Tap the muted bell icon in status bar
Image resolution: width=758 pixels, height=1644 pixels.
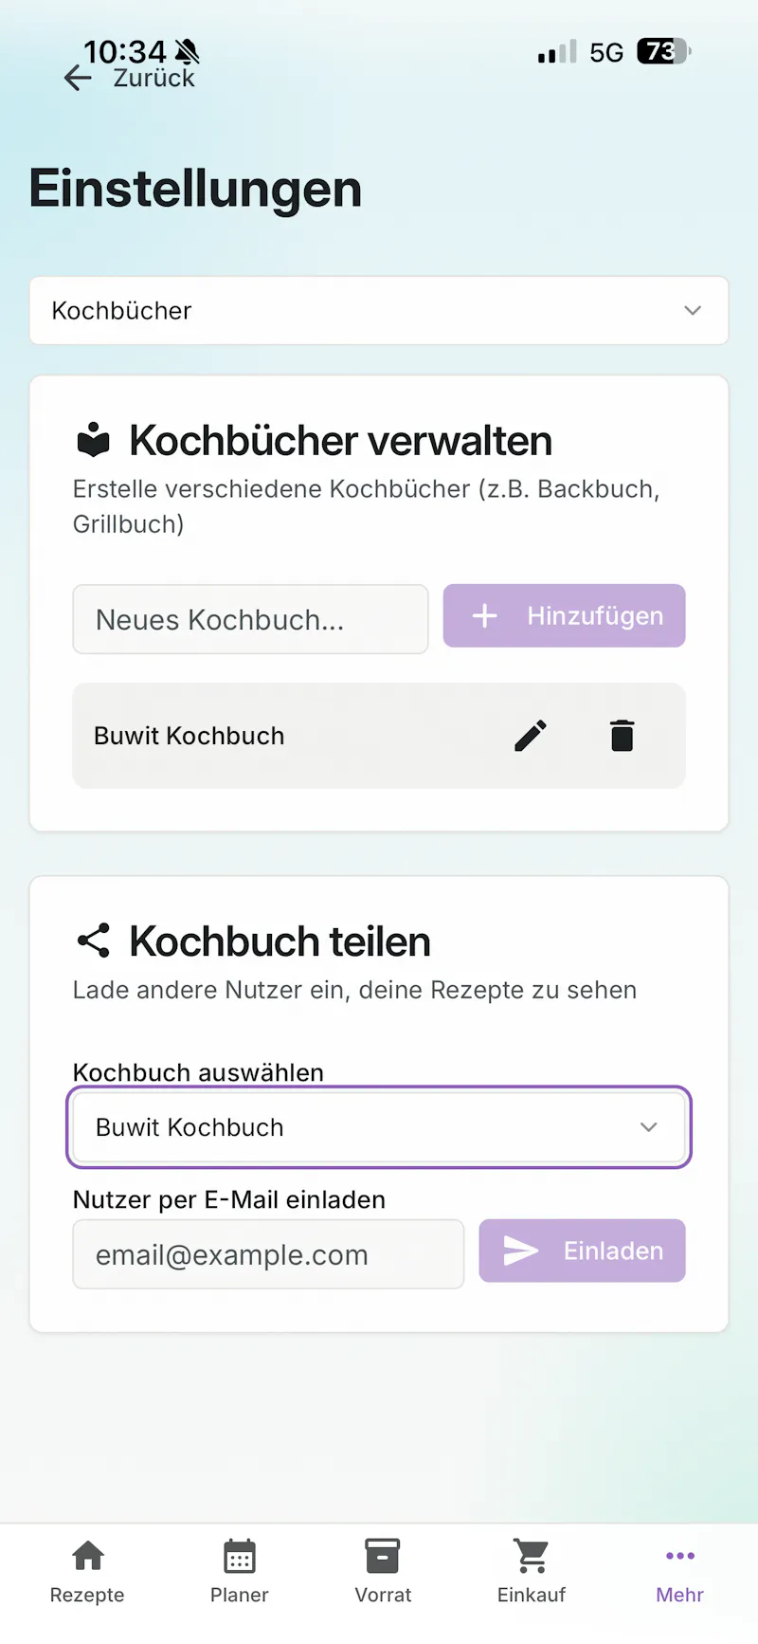188,51
